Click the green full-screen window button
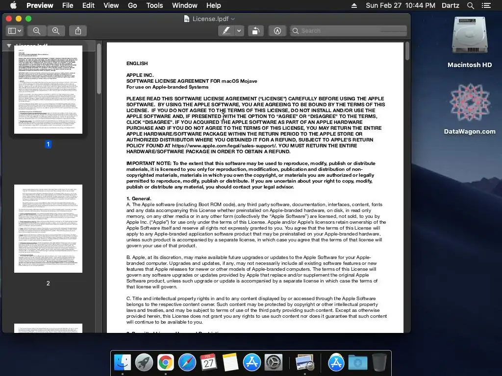502x376 pixels. coord(28,19)
